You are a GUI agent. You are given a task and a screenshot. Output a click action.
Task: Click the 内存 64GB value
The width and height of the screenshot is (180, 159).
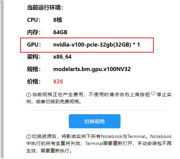click(60, 32)
